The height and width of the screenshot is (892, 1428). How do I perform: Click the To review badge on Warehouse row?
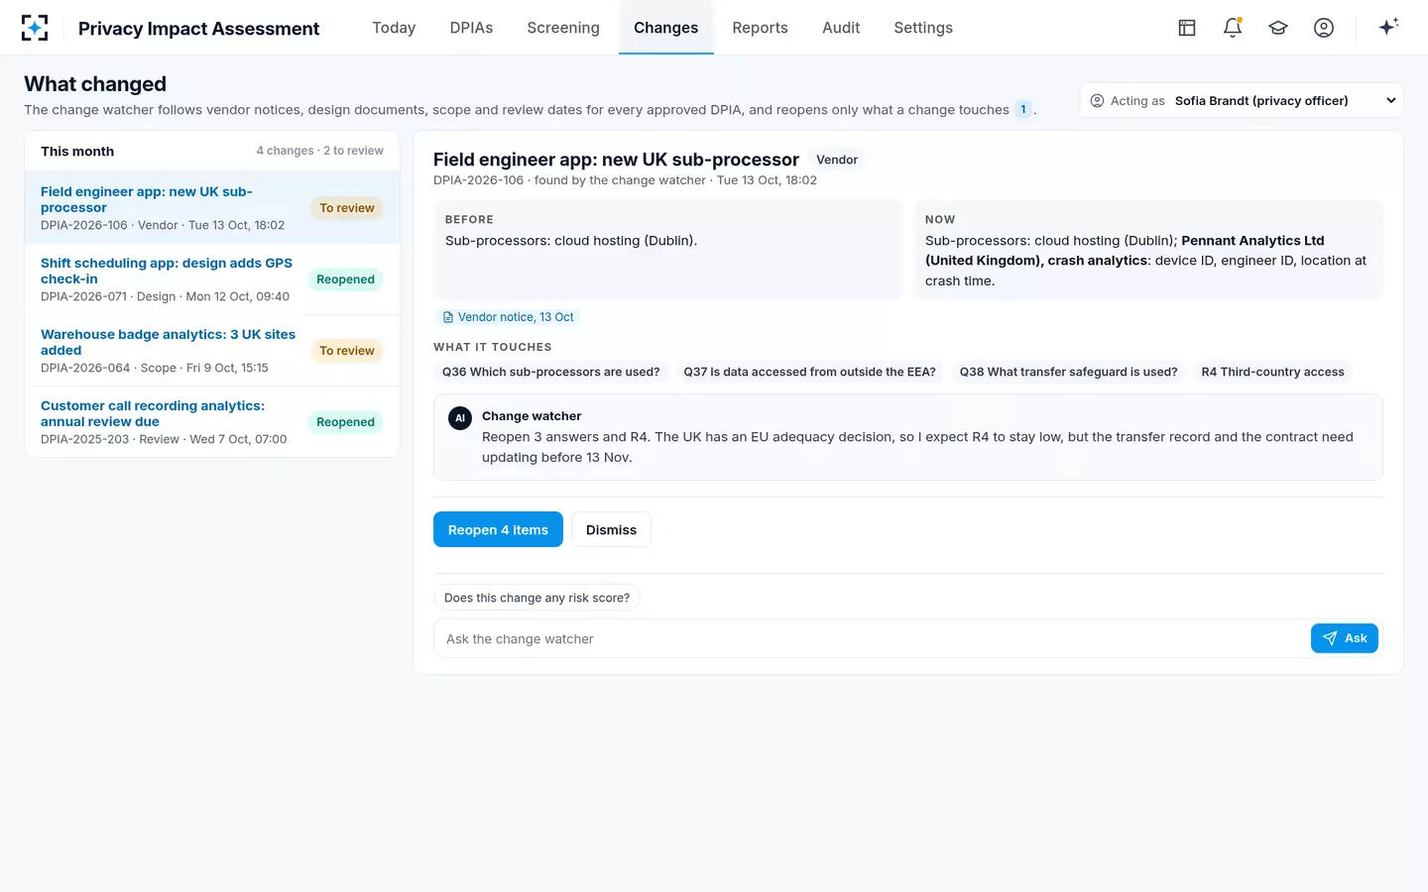[347, 351]
